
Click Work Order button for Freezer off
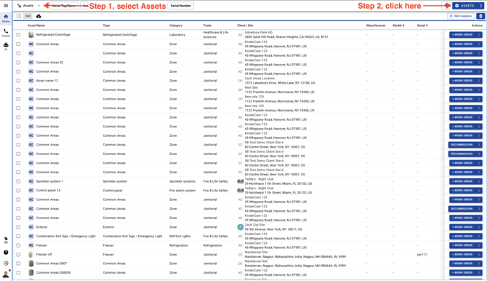point(462,255)
